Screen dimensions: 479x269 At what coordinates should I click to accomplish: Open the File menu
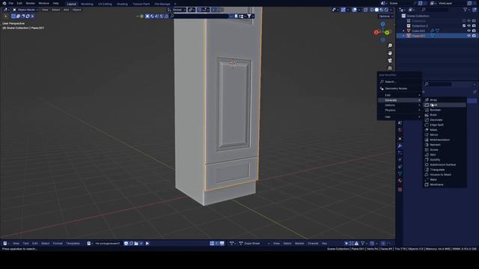pos(11,3)
